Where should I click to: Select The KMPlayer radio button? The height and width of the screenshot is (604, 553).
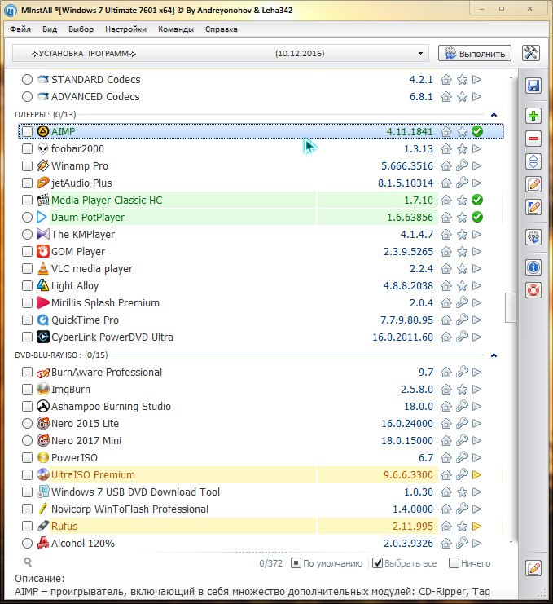[27, 234]
